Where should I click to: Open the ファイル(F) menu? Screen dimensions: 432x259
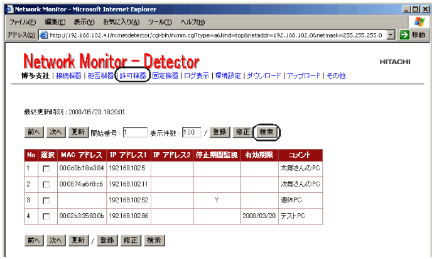coord(23,22)
